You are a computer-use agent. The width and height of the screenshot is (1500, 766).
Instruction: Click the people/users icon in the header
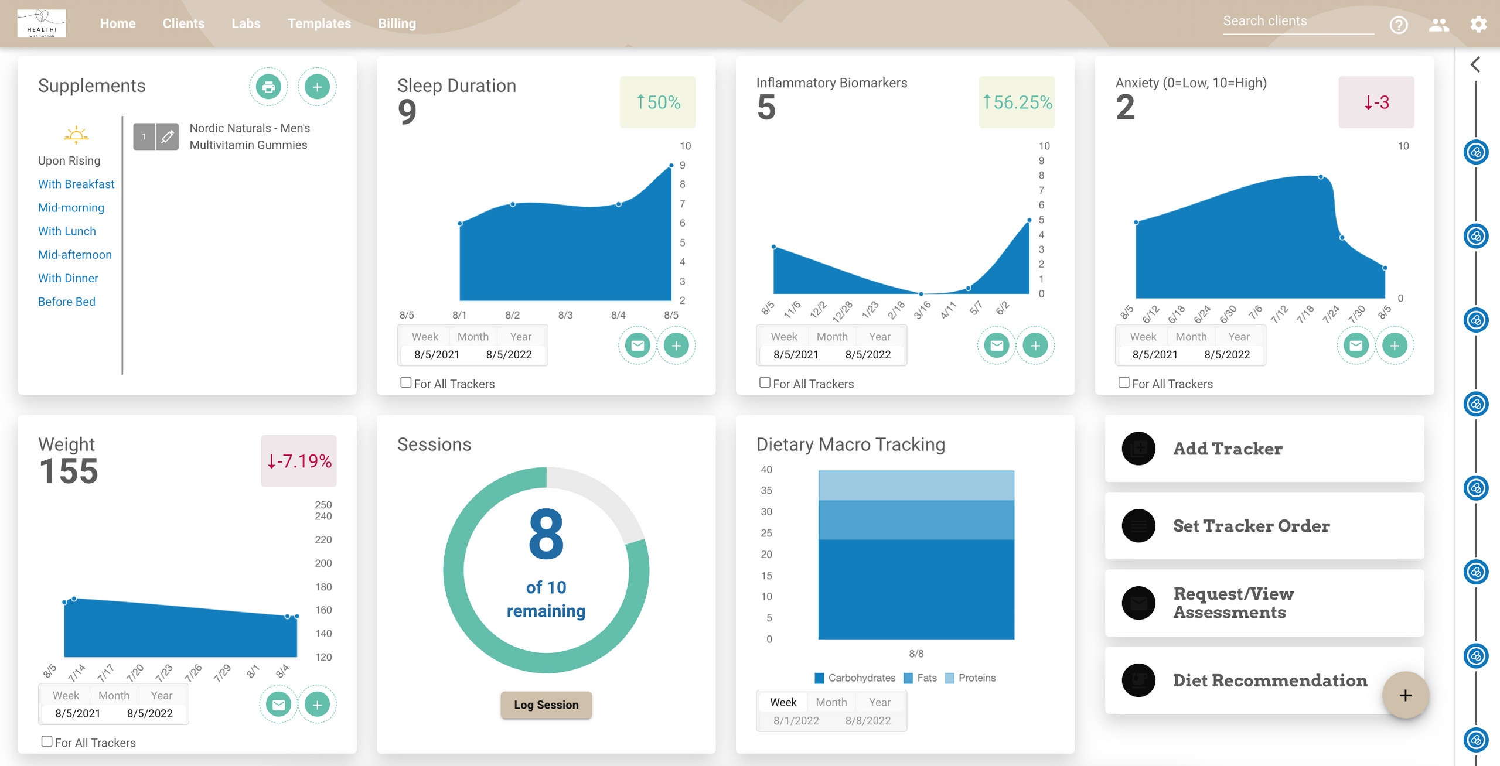coord(1439,25)
